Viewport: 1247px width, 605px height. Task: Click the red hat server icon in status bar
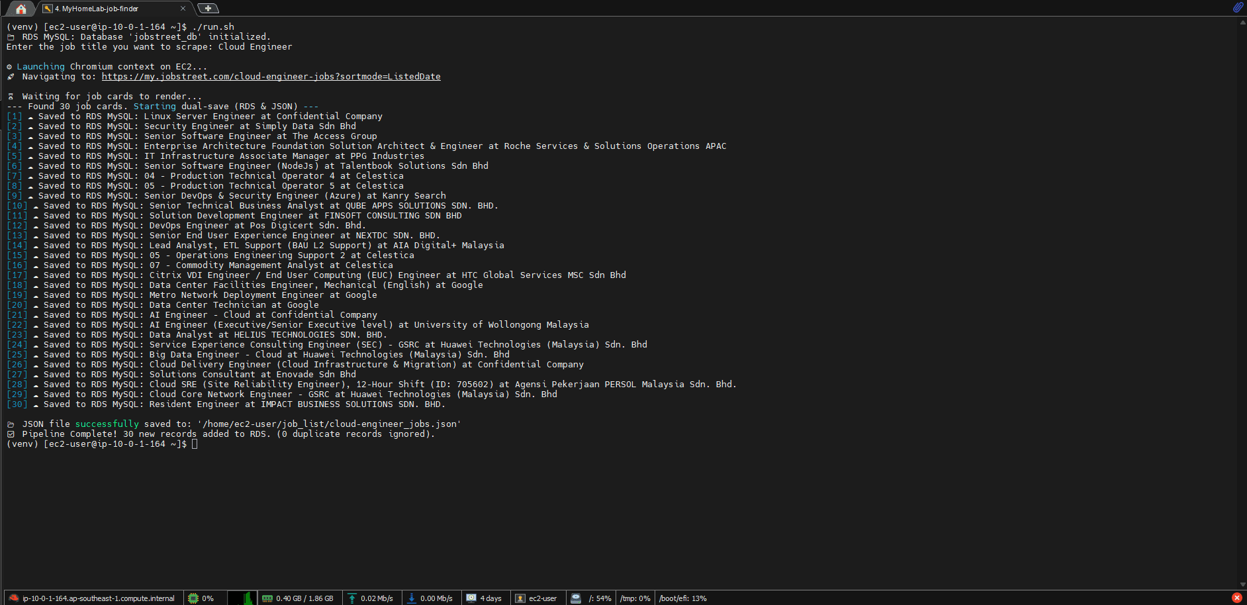coord(14,598)
